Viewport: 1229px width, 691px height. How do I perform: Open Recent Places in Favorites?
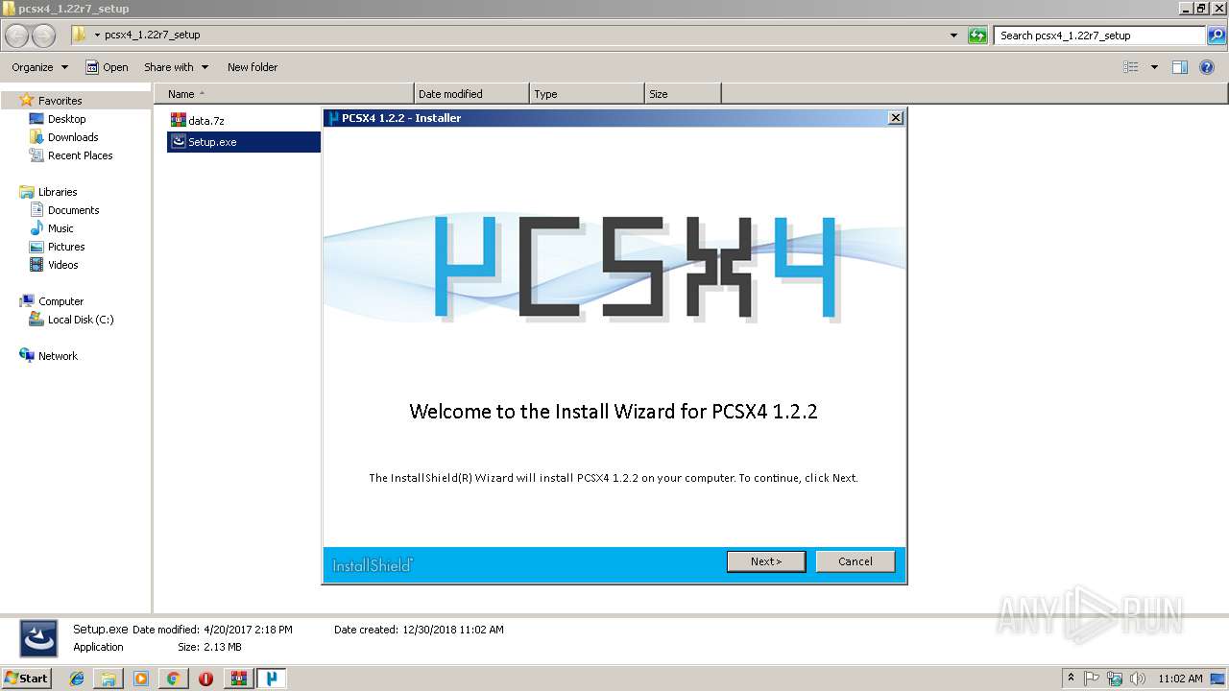[80, 155]
